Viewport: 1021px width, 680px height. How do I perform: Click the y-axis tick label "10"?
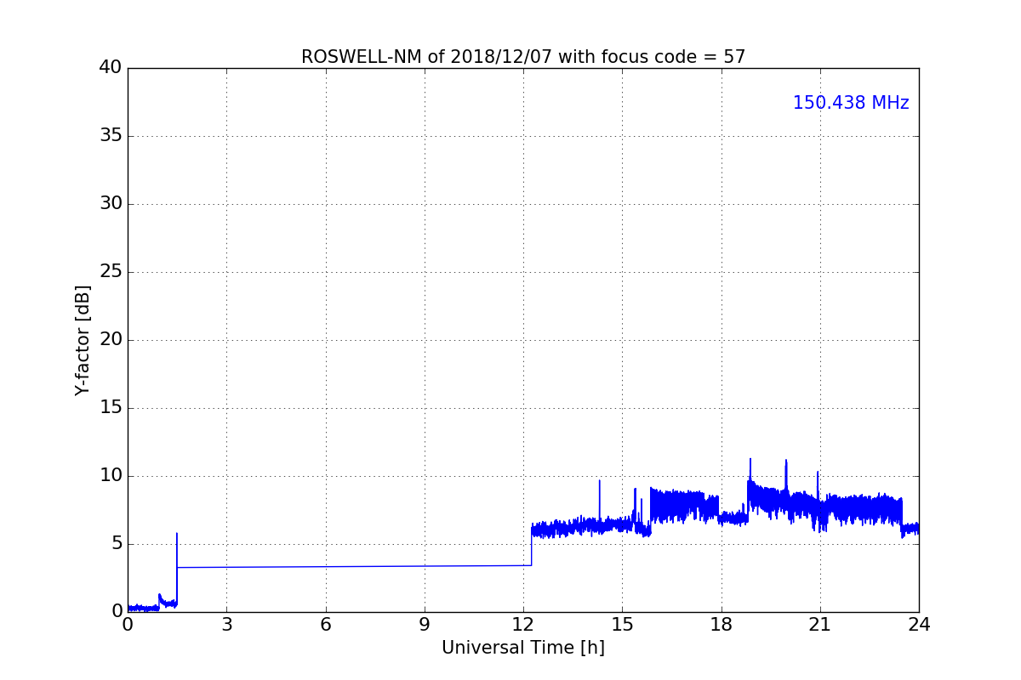[111, 476]
